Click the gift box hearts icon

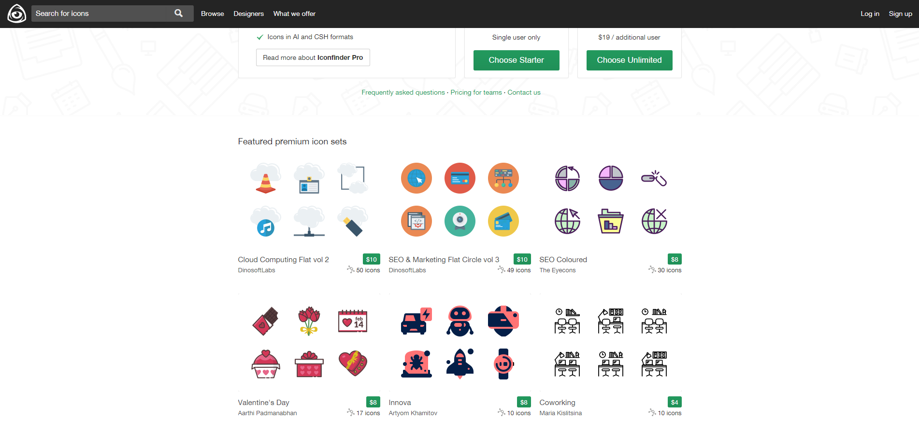point(309,364)
